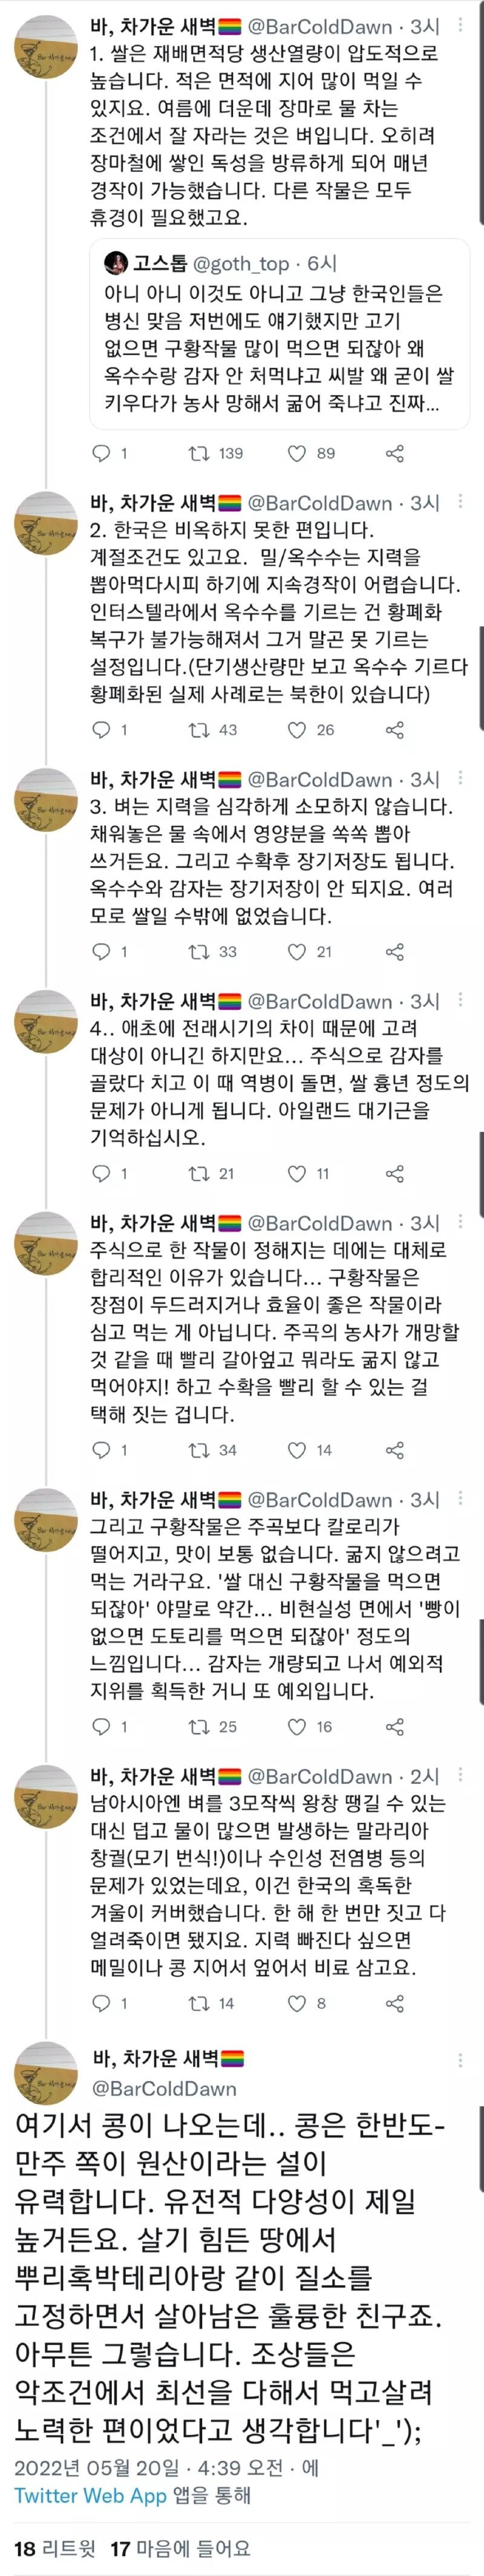The width and height of the screenshot is (484, 2576).
Task: Share the fourth tweet about Irish famine
Action: point(395,1173)
